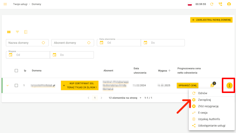Choose Uzyskaj Authinfo menu option
The height and width of the screenshot is (133, 236).
point(209,119)
